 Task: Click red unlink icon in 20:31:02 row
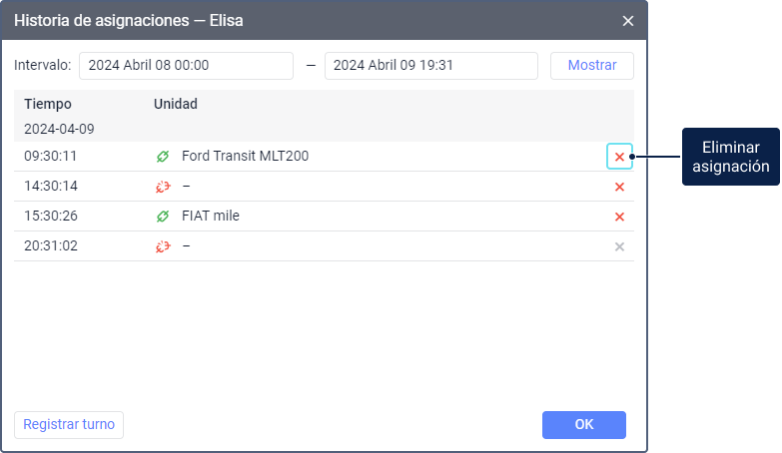[x=163, y=246]
